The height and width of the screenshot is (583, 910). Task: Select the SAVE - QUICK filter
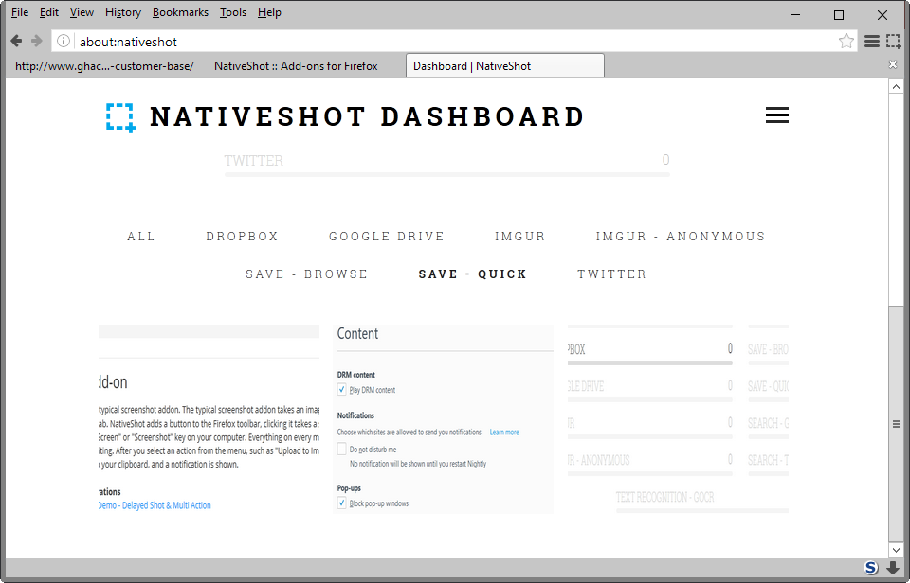pos(472,274)
